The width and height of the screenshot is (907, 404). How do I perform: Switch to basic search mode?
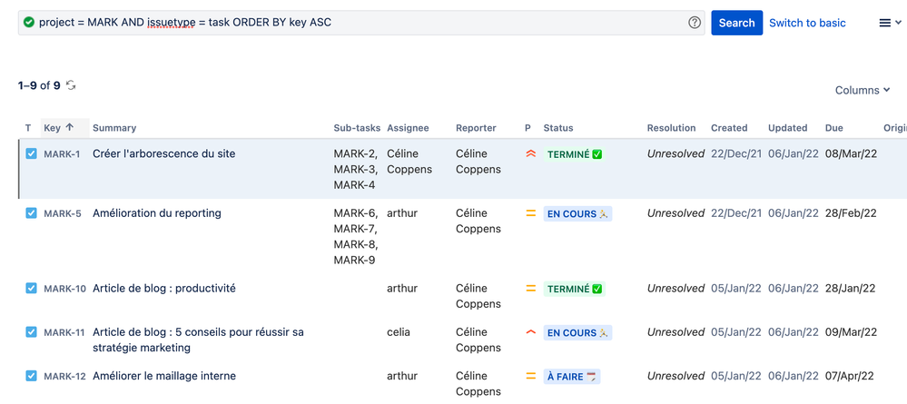[807, 23]
